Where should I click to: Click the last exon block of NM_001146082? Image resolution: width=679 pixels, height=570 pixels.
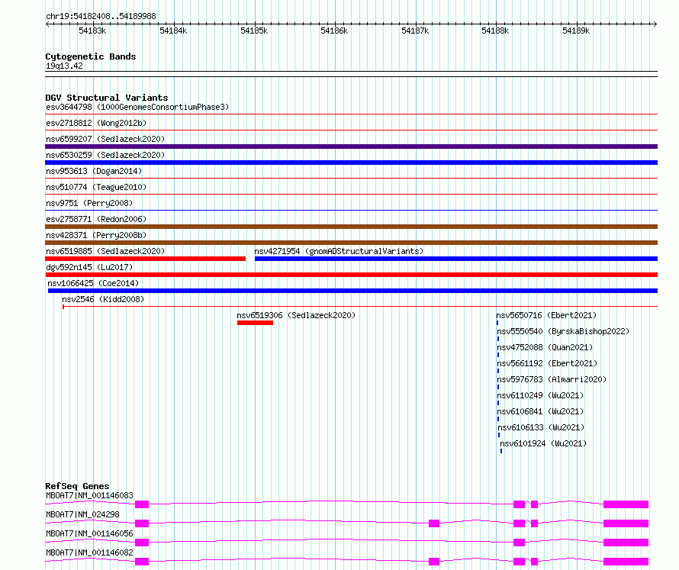click(626, 562)
